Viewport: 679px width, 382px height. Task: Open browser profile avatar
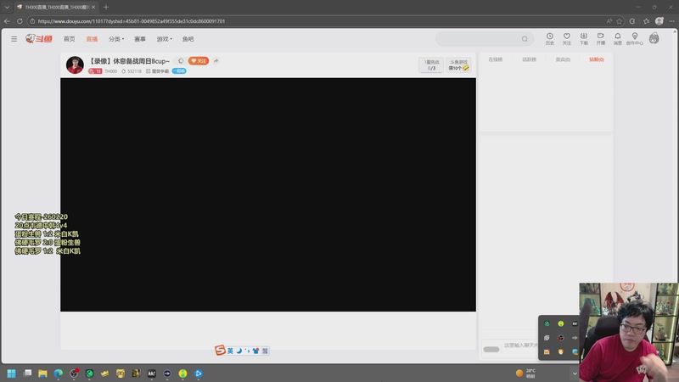[659, 20]
